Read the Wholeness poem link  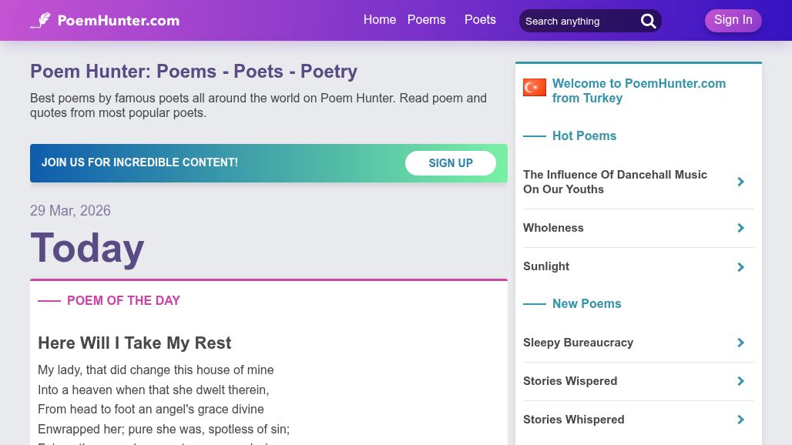point(553,229)
